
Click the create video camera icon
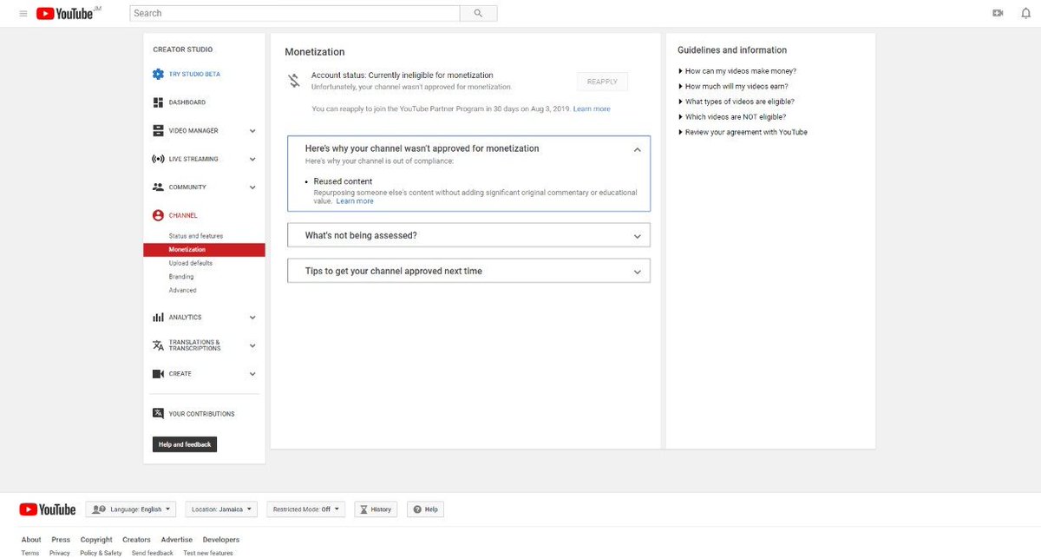click(x=998, y=13)
